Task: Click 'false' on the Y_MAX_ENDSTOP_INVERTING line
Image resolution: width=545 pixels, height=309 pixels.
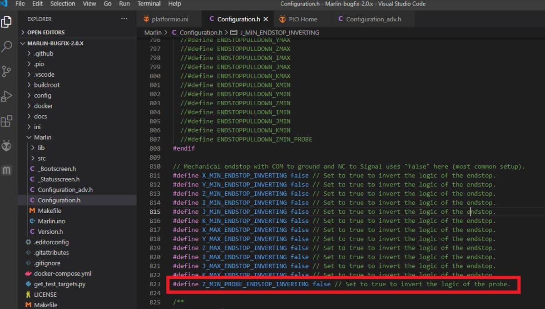Action: [x=299, y=239]
